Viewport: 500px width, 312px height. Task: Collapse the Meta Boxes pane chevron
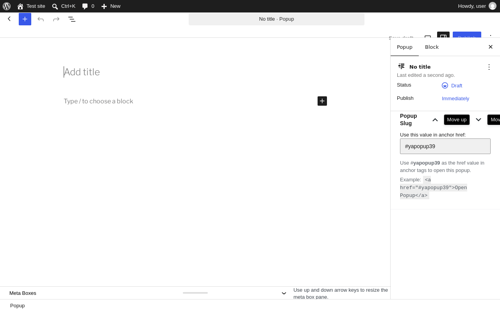click(284, 293)
